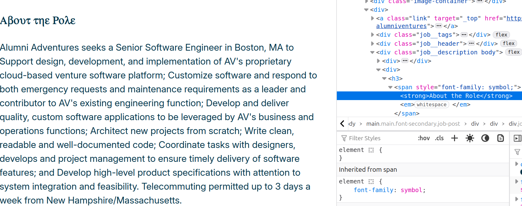
Task: Click the sidebar pane toggle icon
Action: pos(517,138)
